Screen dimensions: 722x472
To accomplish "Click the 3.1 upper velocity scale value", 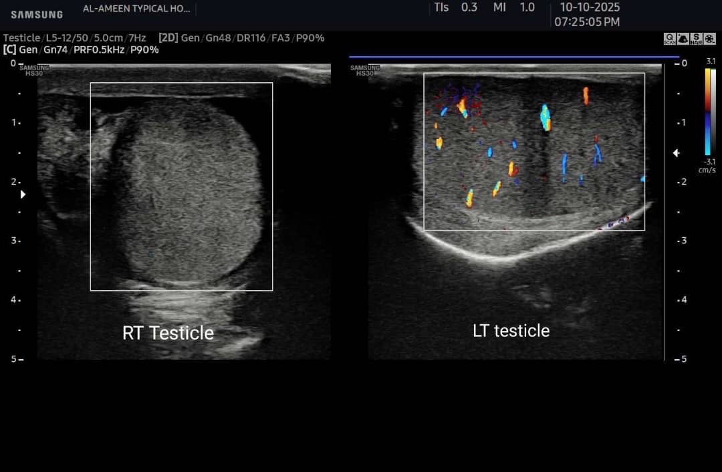I will click(x=711, y=62).
